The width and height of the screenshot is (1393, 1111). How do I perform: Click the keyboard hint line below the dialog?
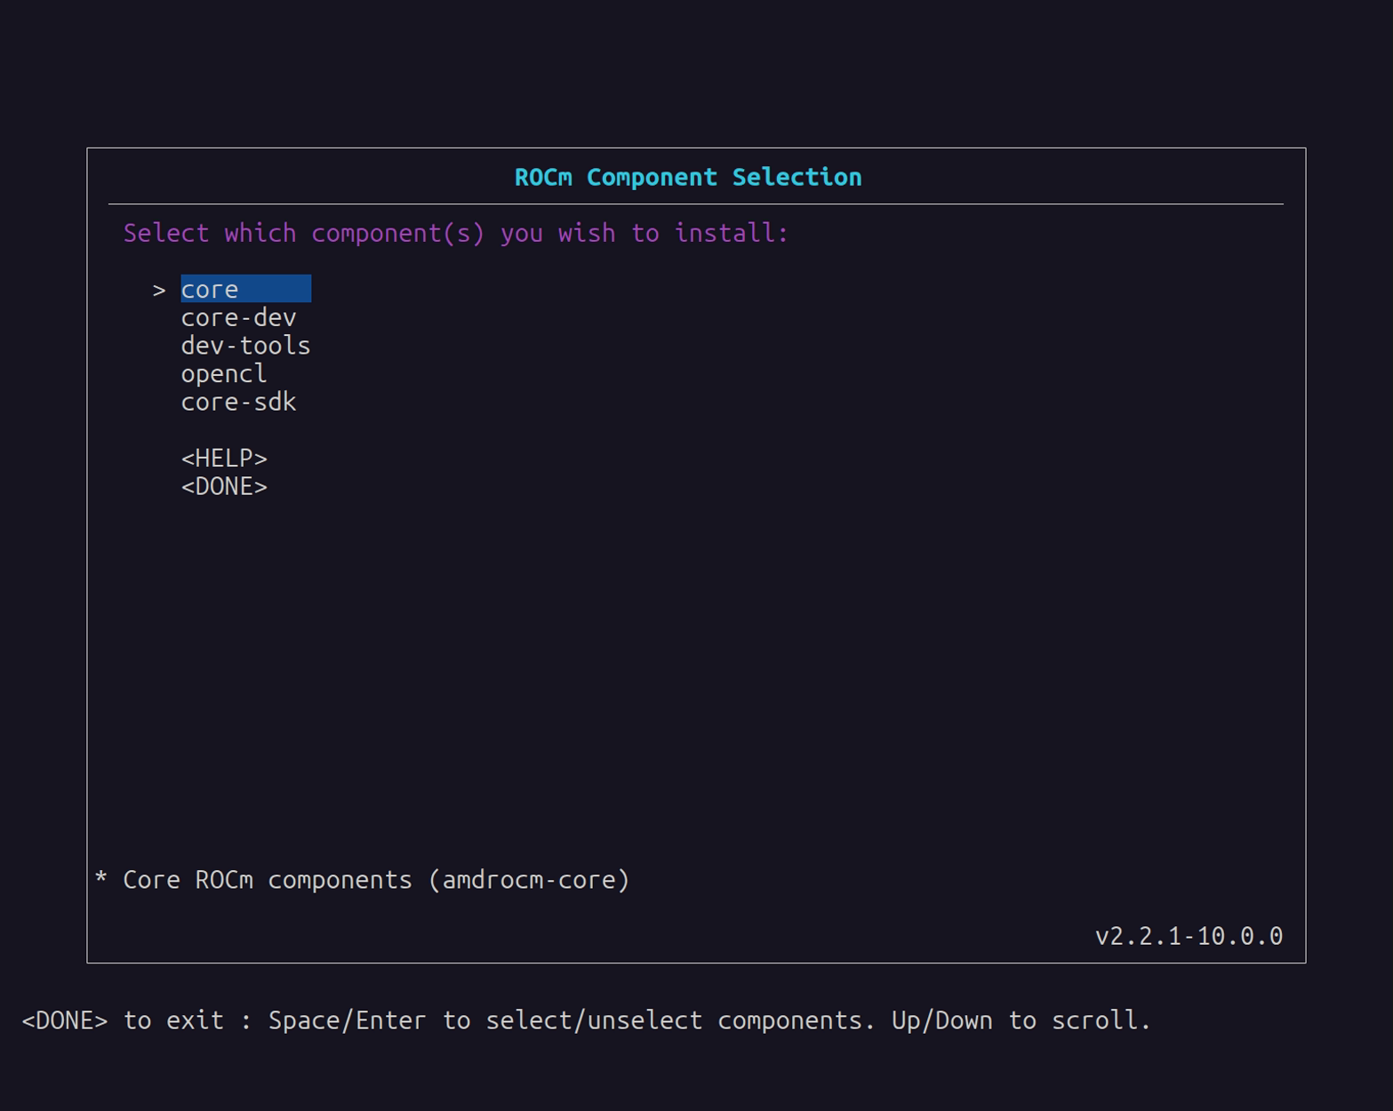(587, 1020)
